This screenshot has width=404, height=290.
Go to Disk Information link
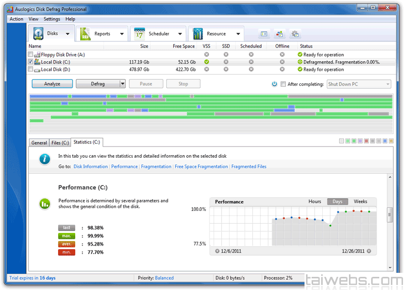[91, 167]
